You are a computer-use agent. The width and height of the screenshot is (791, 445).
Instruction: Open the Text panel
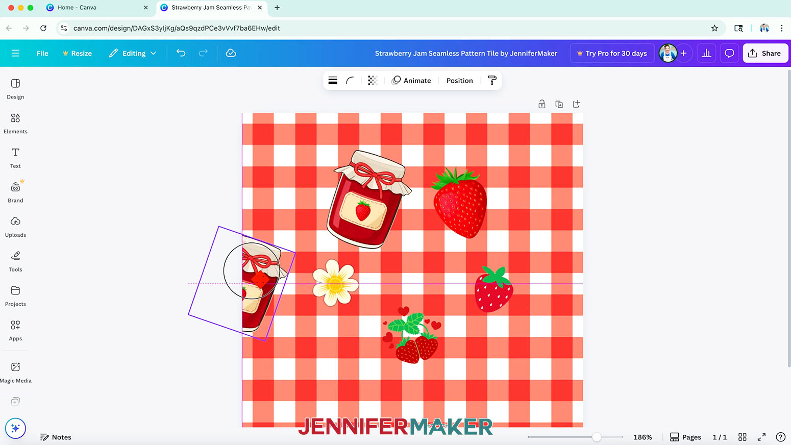15,158
